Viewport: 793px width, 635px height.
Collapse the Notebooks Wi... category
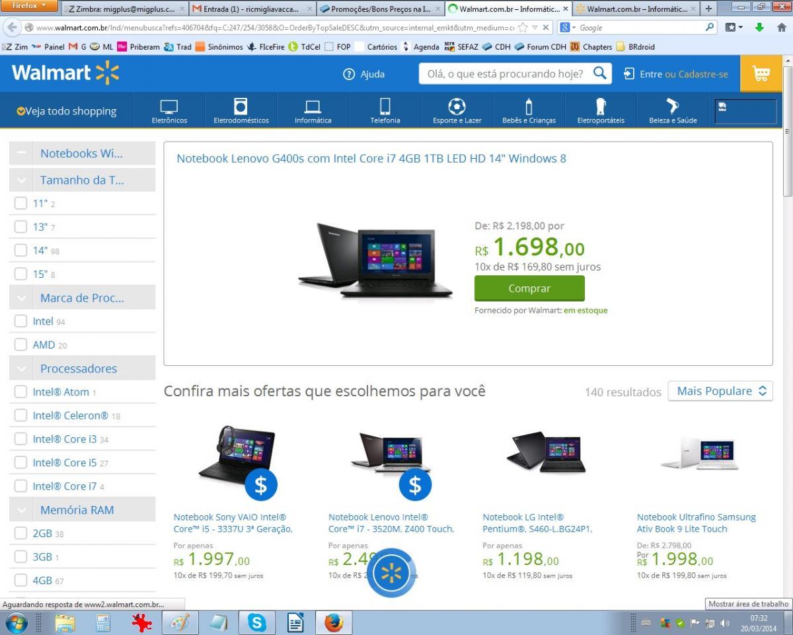21,153
